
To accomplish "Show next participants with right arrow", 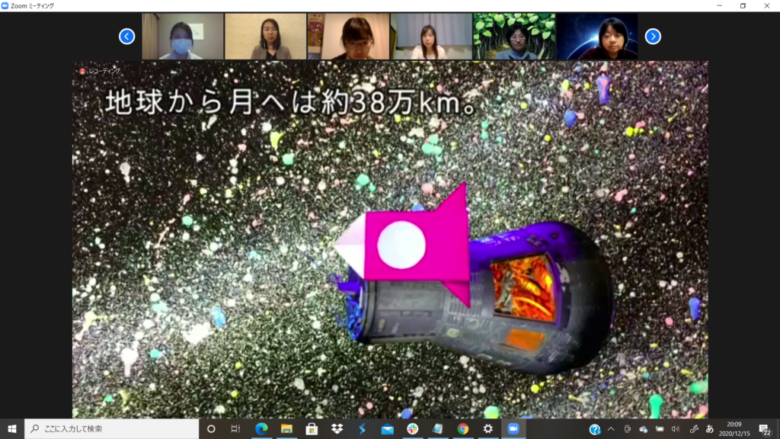I will point(653,36).
